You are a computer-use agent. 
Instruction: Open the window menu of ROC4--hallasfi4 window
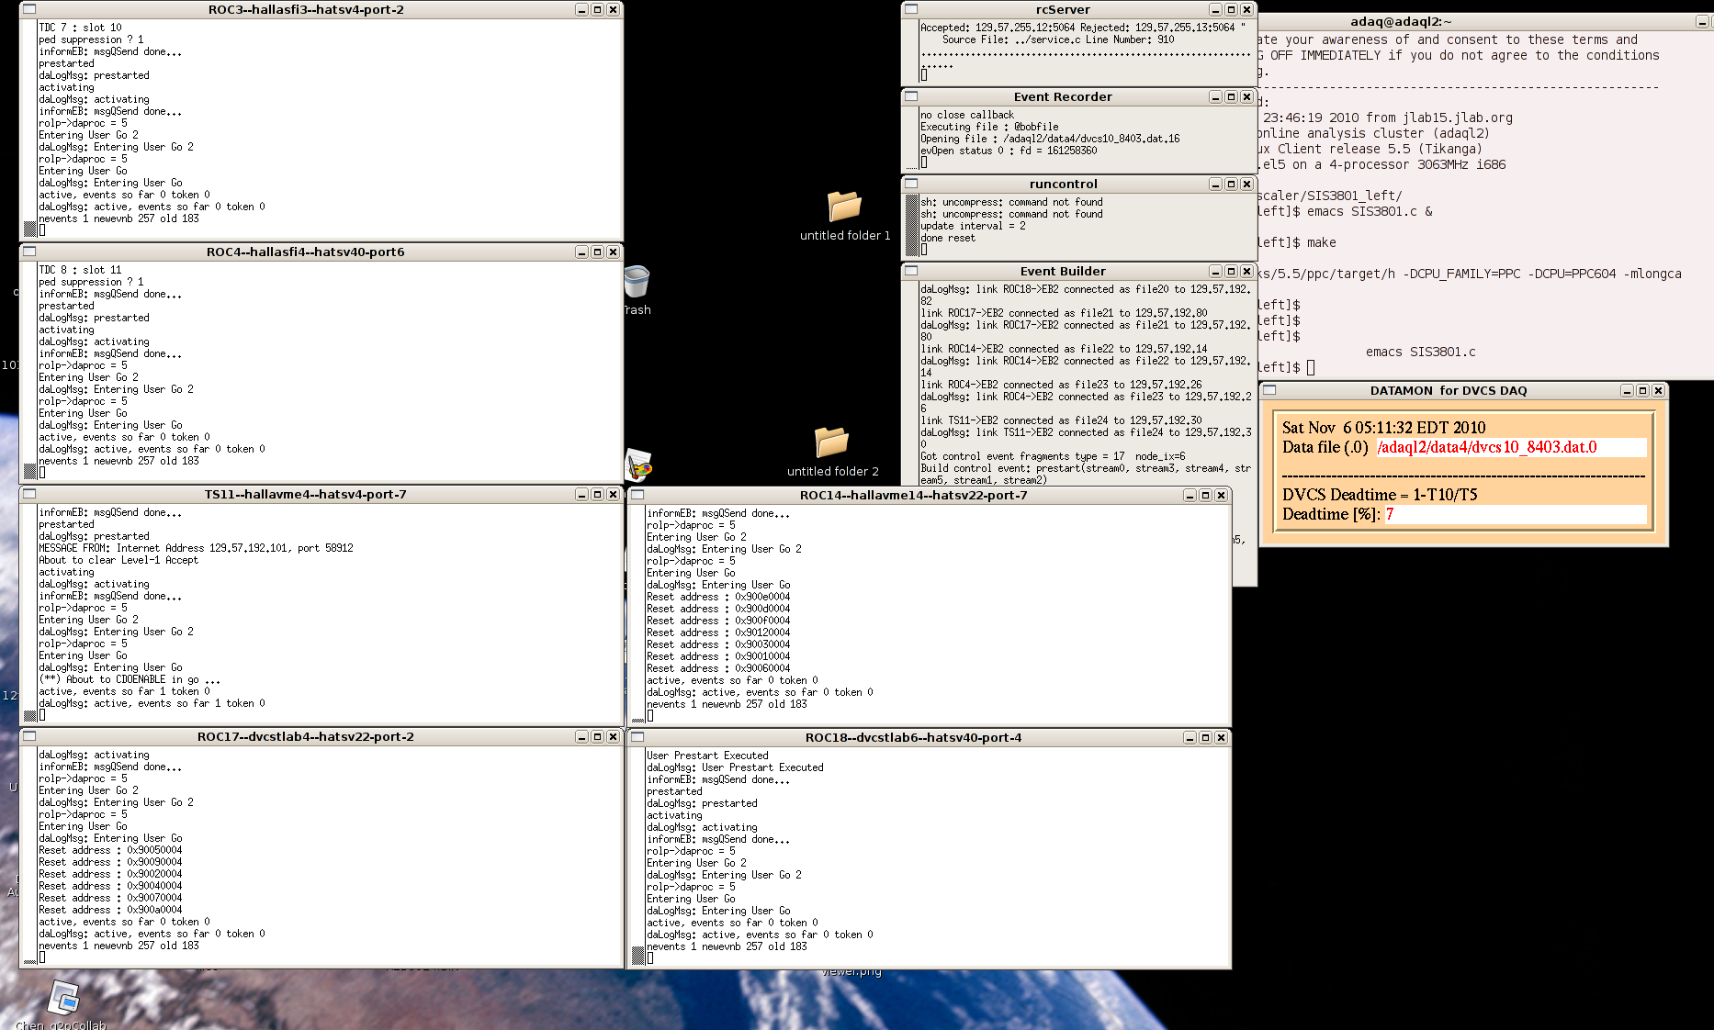pos(29,252)
